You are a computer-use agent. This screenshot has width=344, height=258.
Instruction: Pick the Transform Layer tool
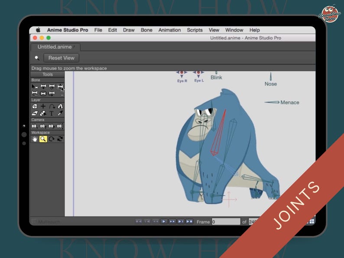(35, 106)
